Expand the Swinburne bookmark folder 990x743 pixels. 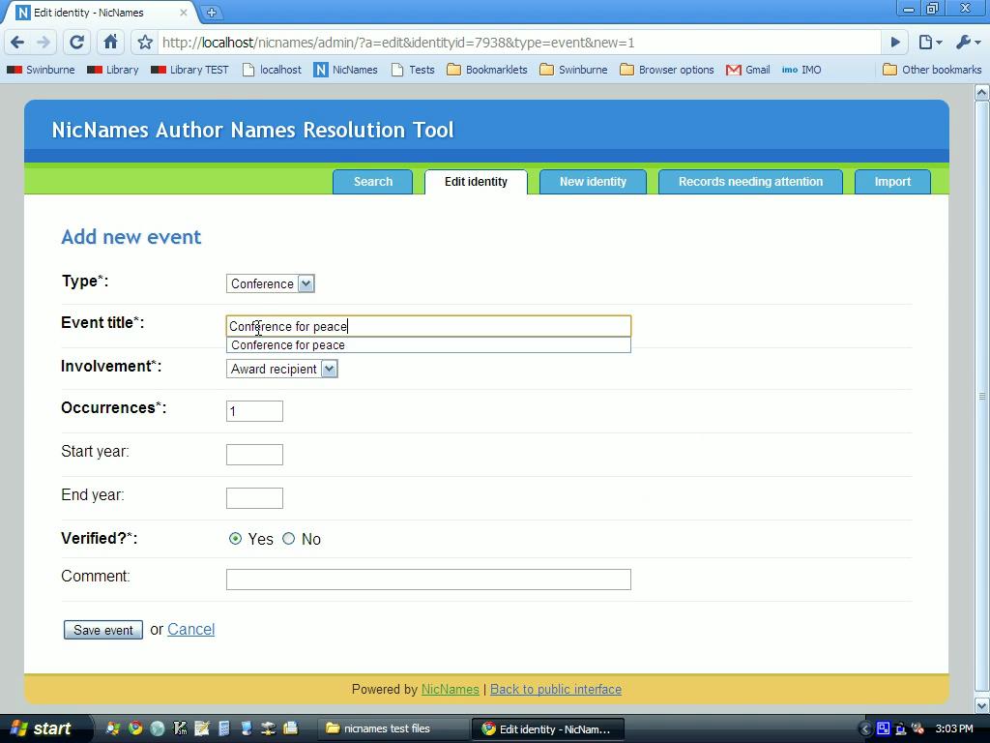pyautogui.click(x=573, y=70)
